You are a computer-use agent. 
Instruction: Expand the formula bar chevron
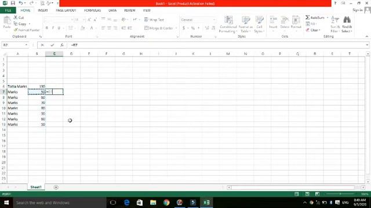click(367, 45)
